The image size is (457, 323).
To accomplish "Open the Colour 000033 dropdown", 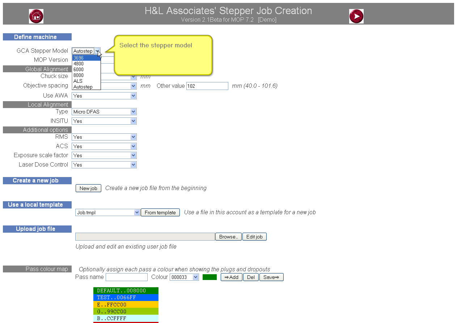I will (x=184, y=277).
